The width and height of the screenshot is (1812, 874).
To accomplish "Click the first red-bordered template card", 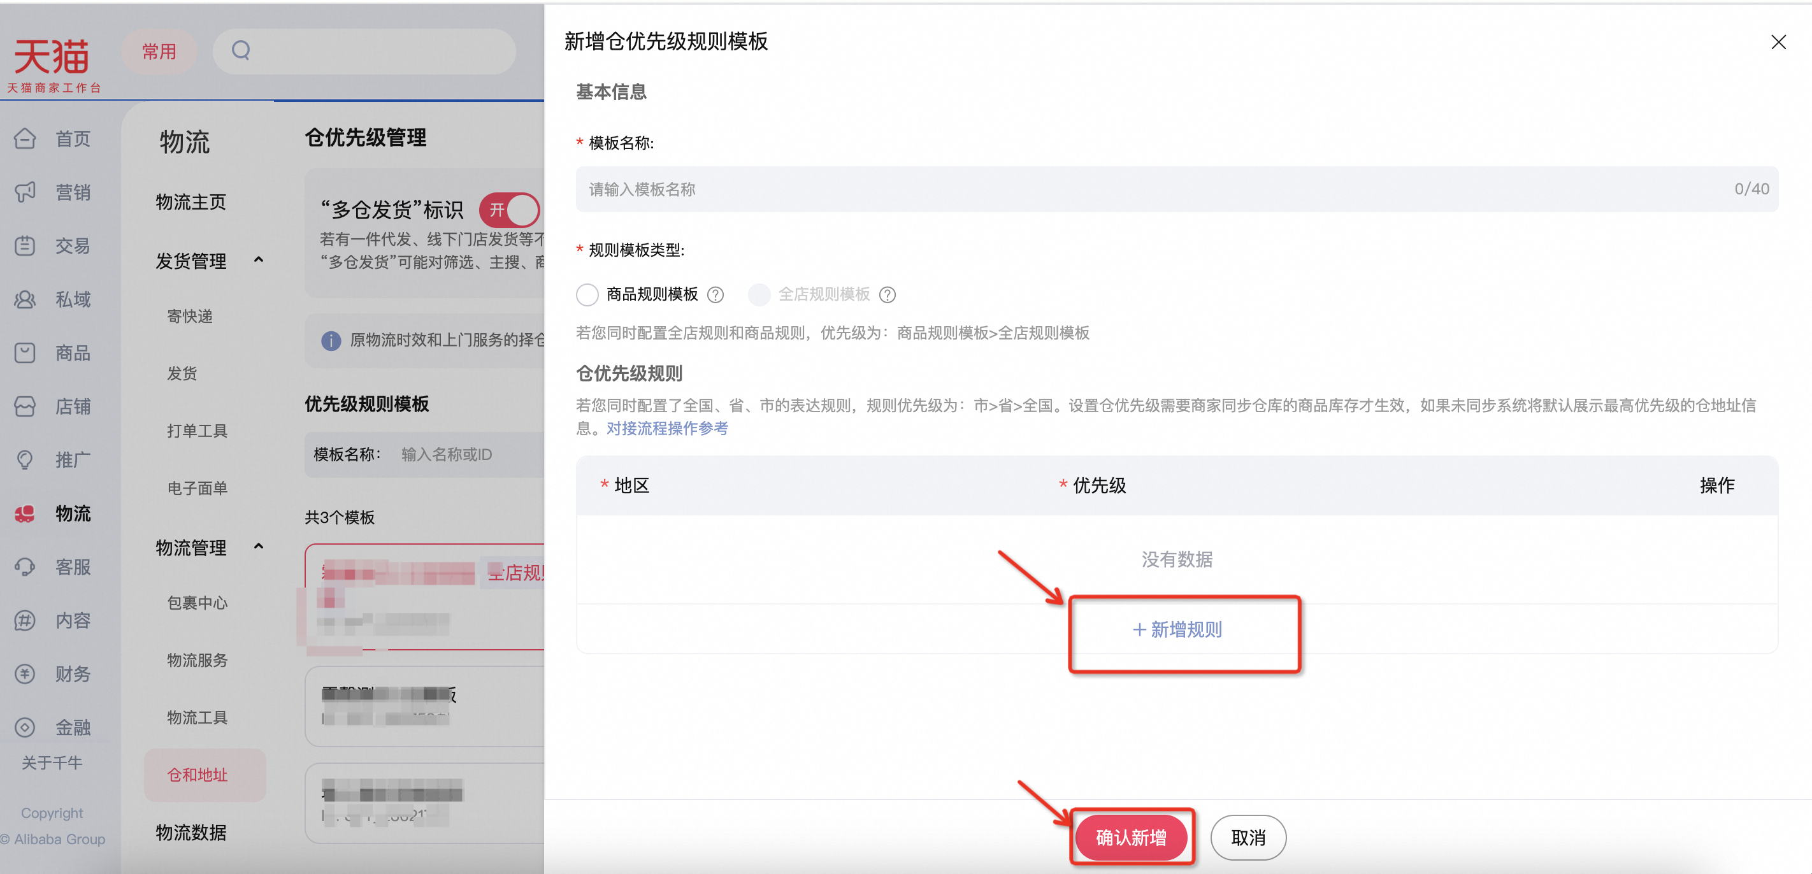I will click(425, 597).
